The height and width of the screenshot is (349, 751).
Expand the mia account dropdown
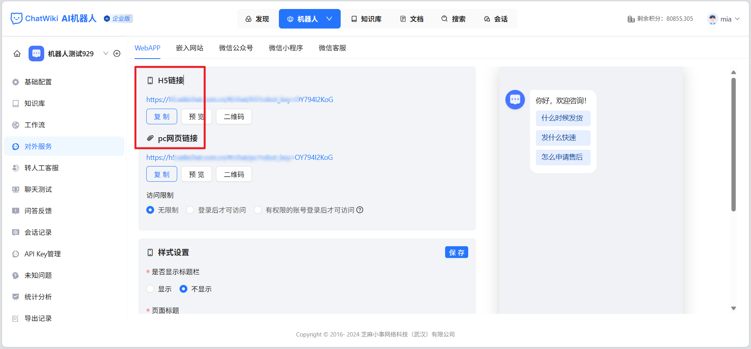(738, 19)
